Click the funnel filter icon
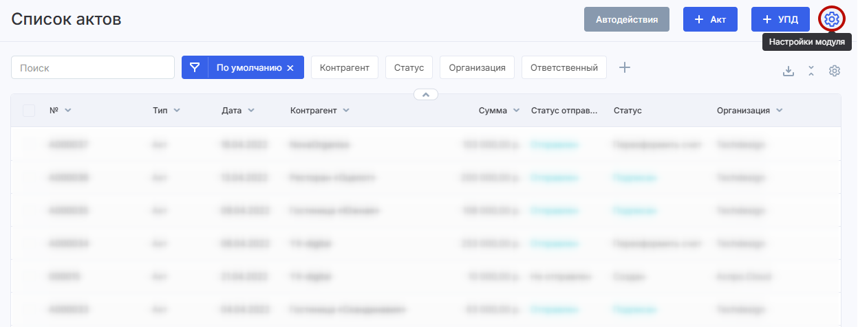Screen dimensions: 858x327 click(x=195, y=67)
